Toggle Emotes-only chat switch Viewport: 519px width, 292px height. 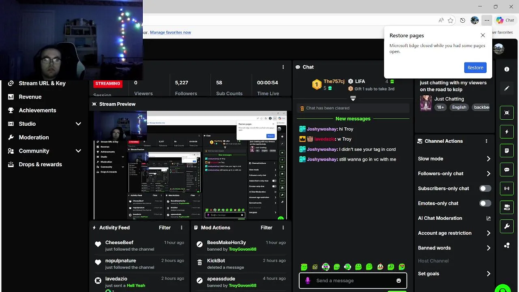[x=485, y=203]
